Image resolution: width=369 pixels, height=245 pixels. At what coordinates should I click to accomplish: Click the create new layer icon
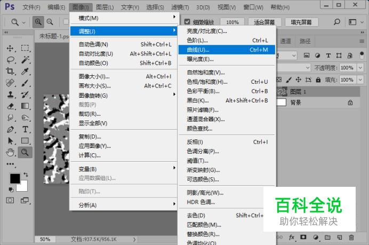pos(339,237)
